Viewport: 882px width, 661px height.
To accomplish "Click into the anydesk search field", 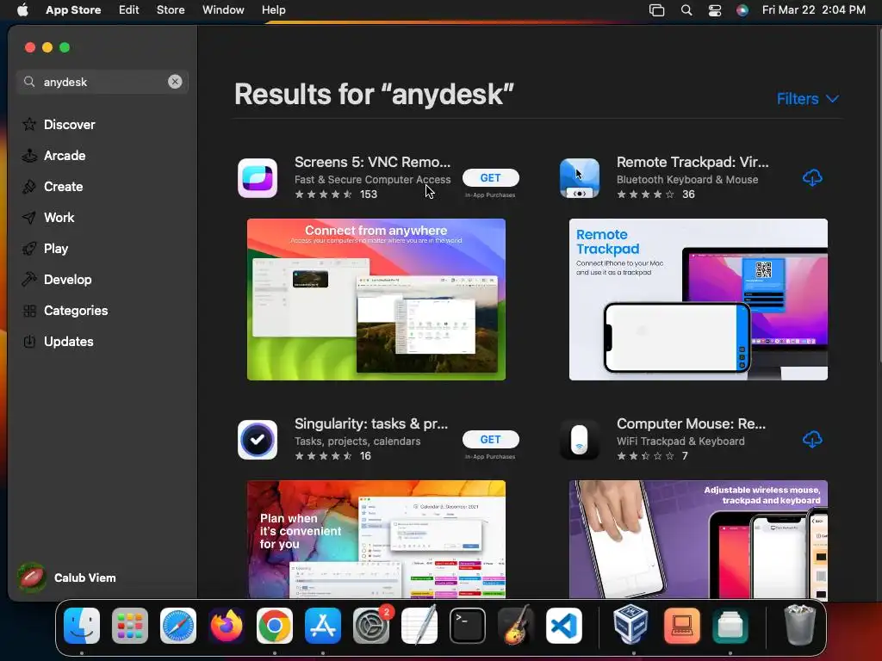I will 103,82.
